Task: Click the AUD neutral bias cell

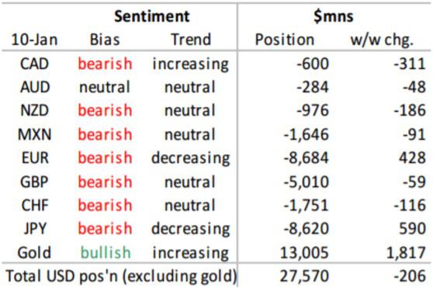Action: pyautogui.click(x=105, y=87)
